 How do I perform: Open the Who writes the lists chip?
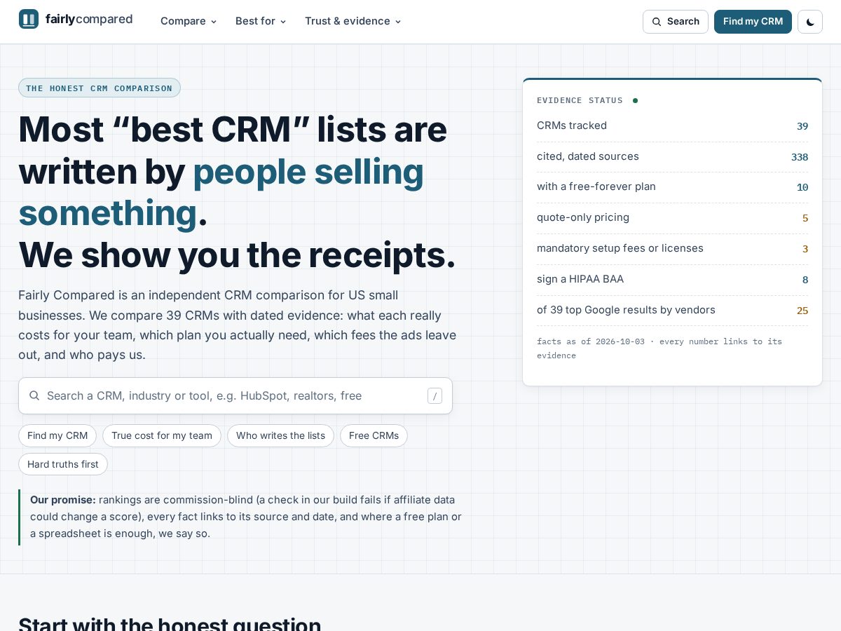point(280,435)
